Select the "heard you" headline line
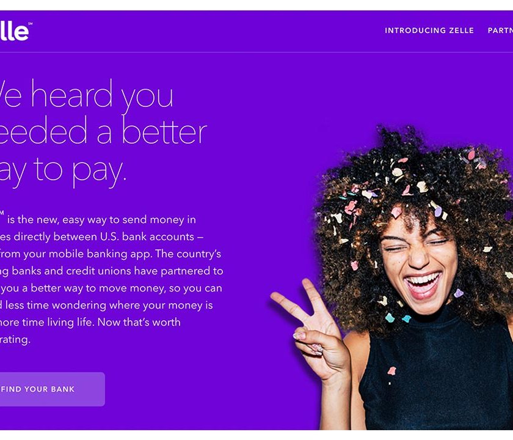 102,94
